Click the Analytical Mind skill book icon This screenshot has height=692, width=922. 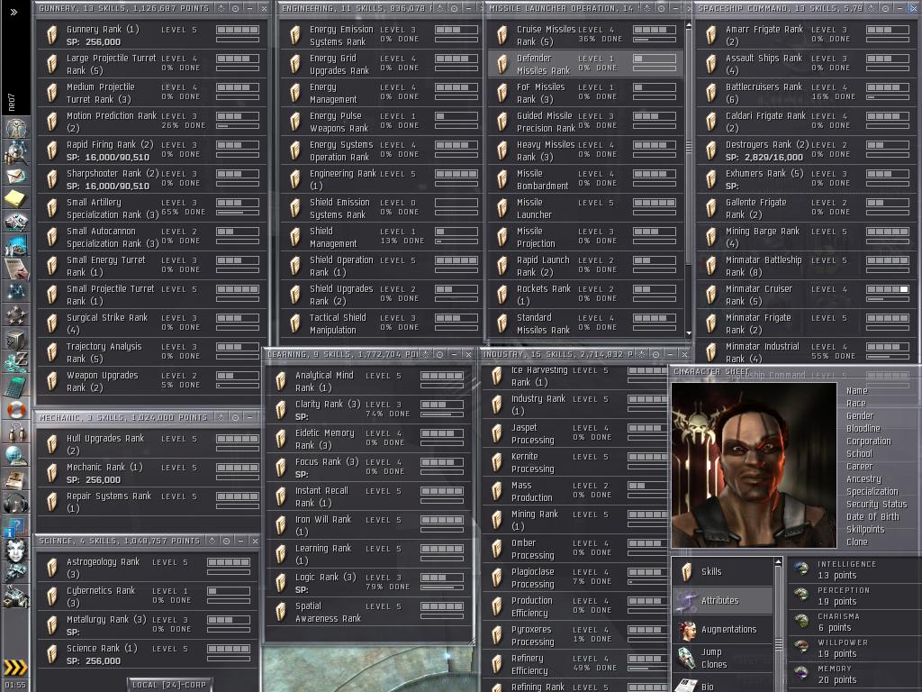click(281, 381)
